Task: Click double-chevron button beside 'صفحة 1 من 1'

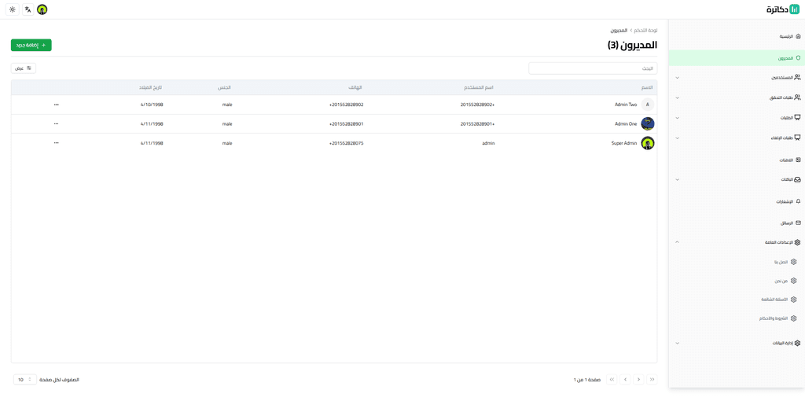Action: click(612, 380)
